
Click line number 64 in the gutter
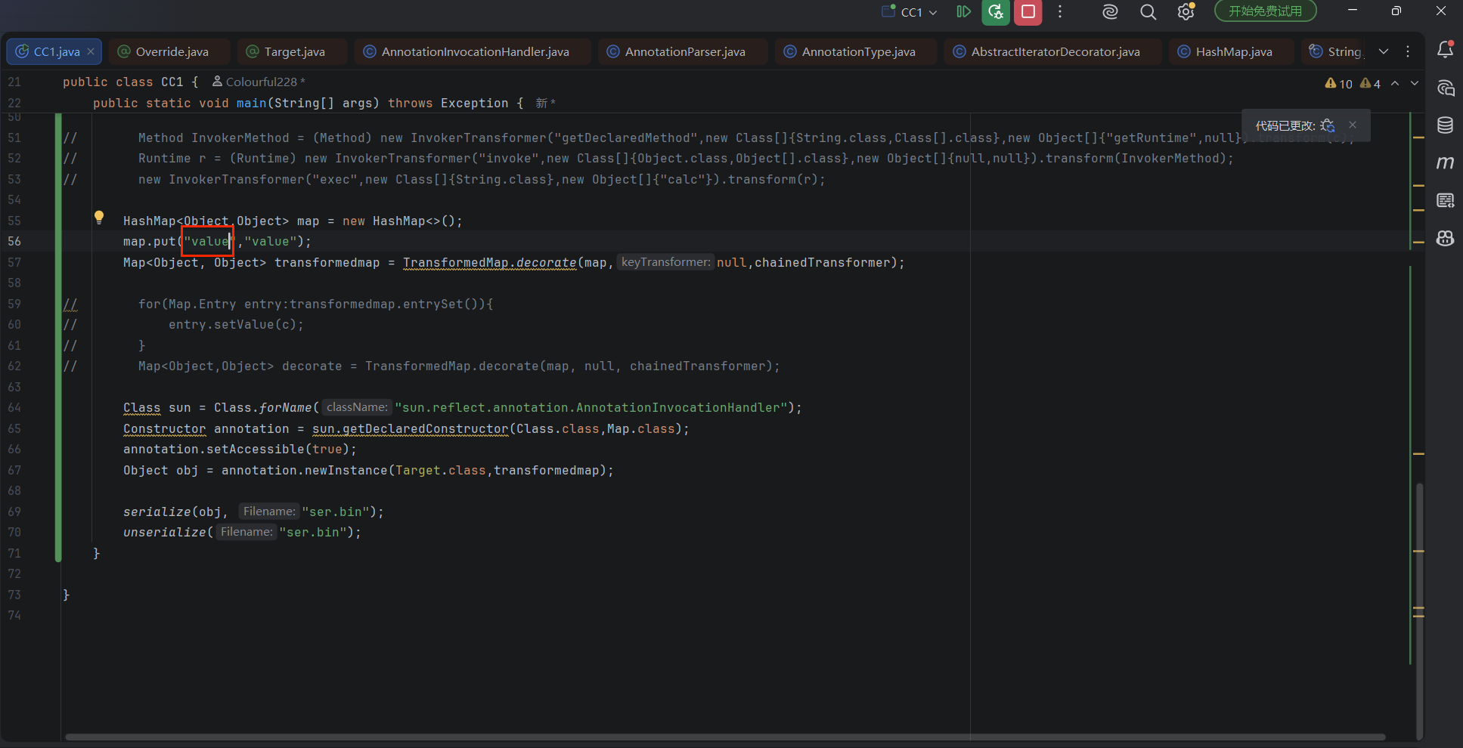[14, 407]
